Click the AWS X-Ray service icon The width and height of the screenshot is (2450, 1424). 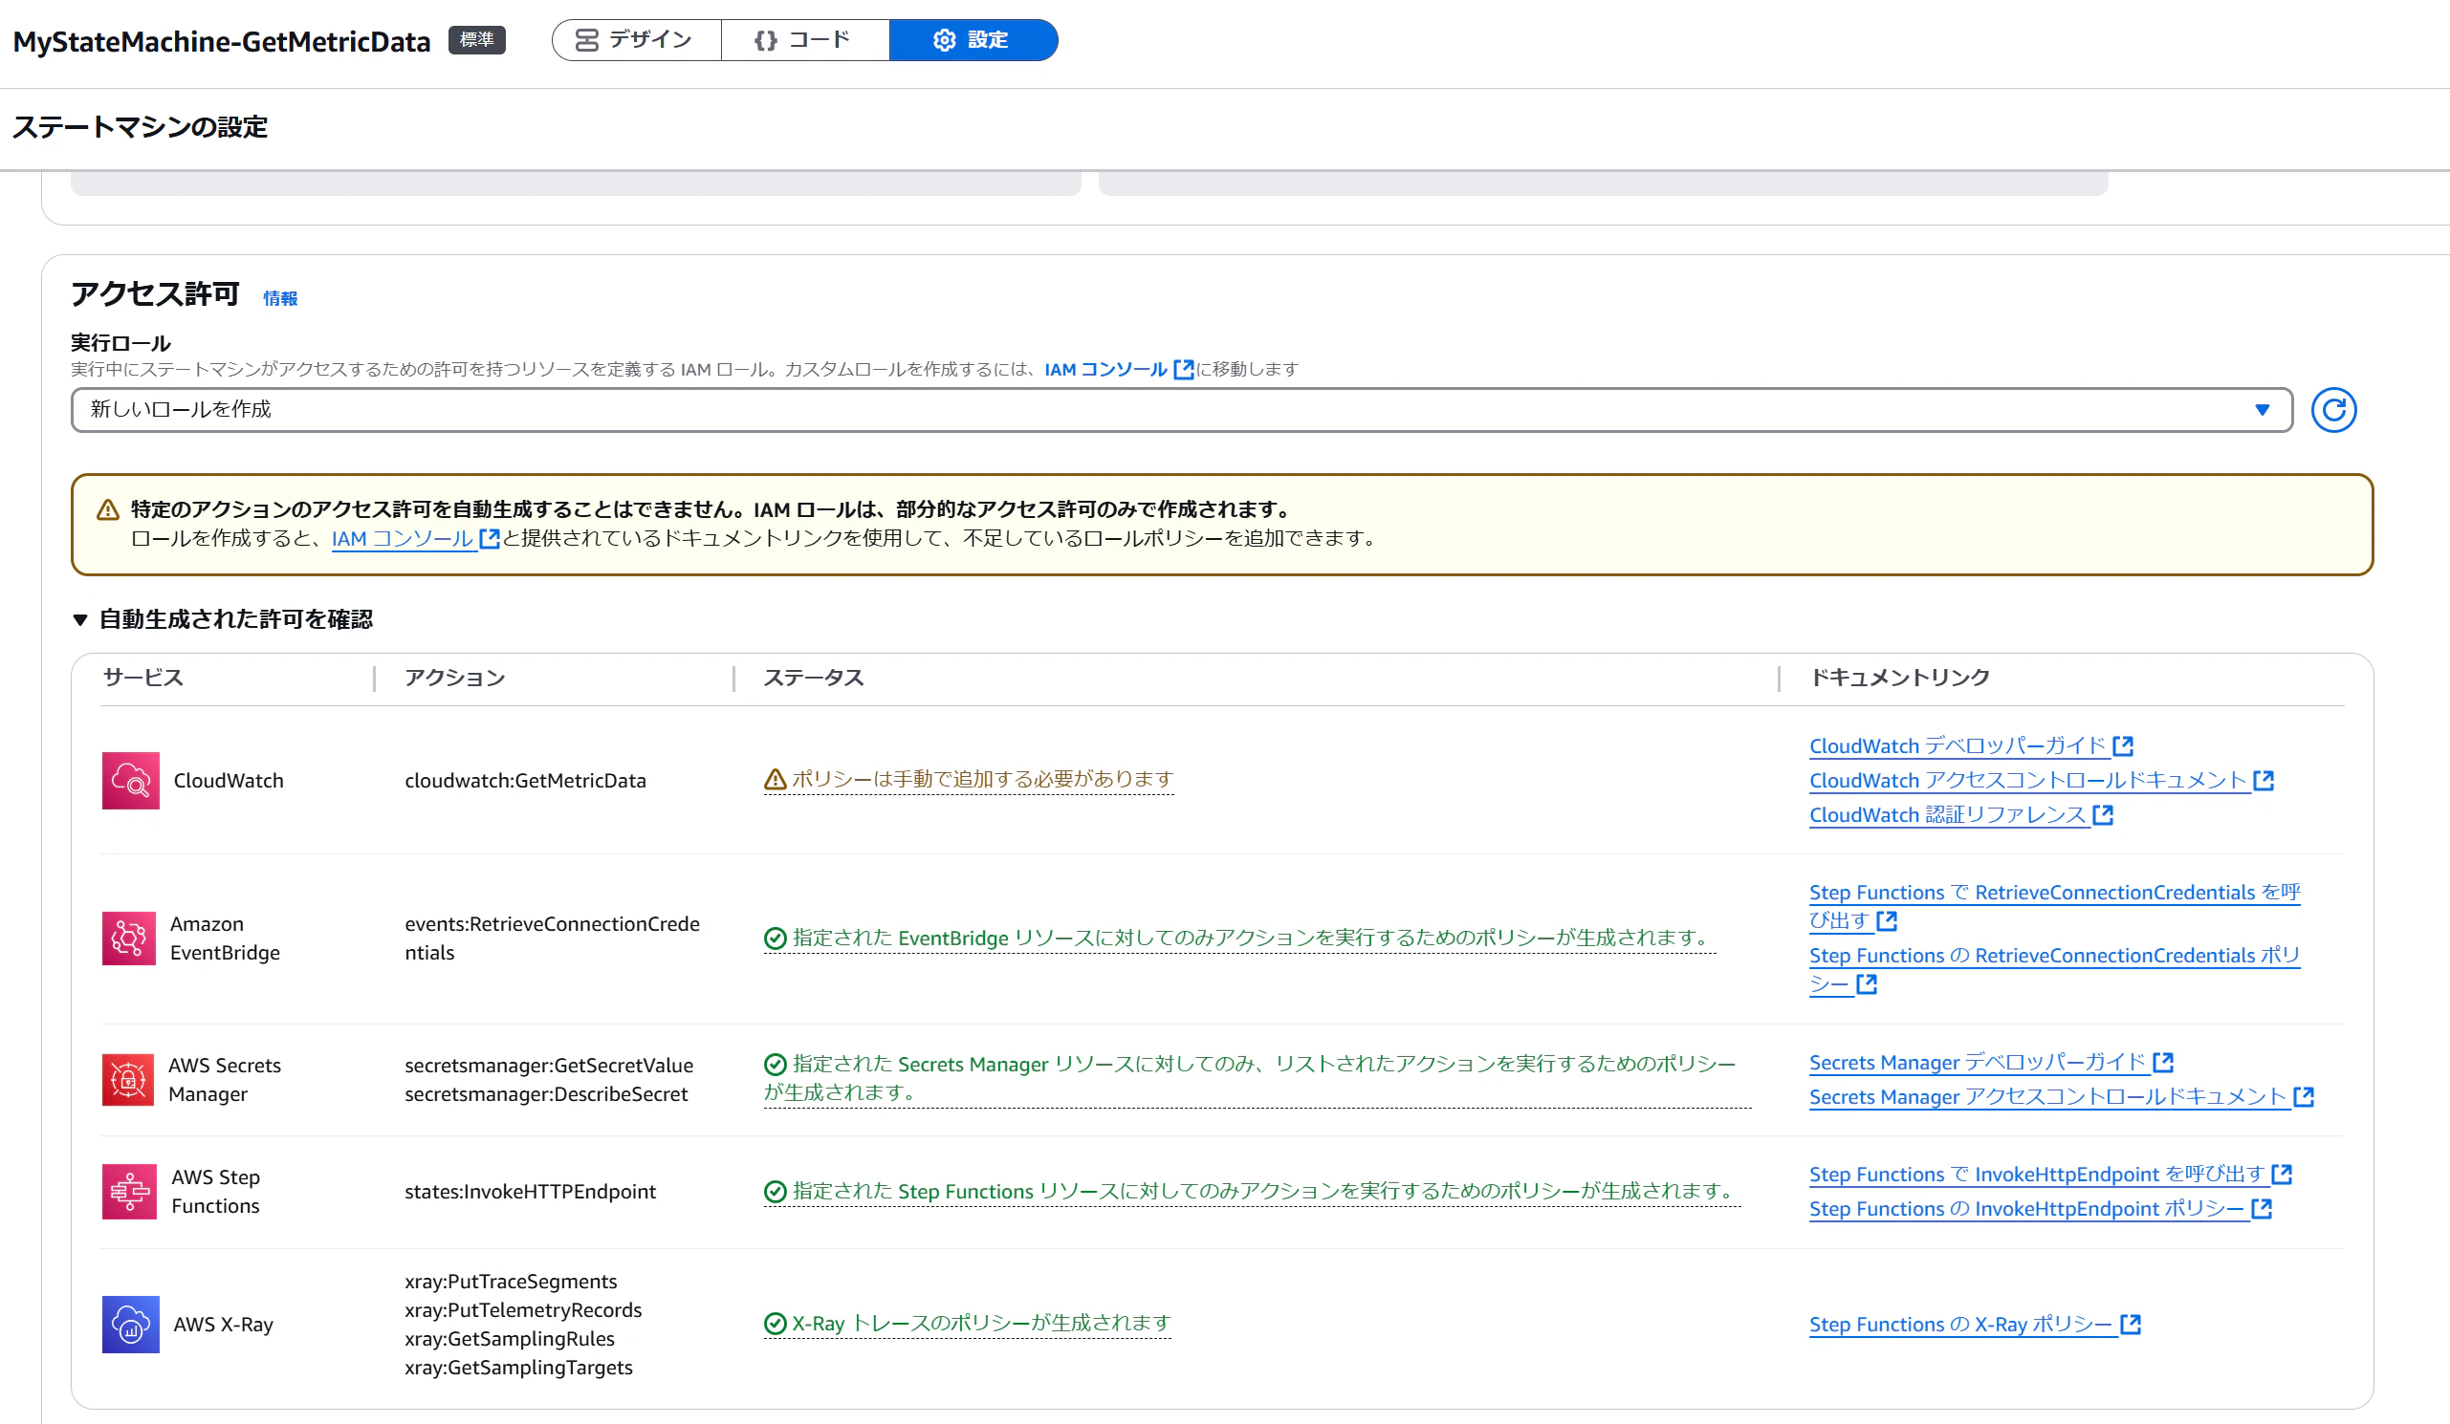[130, 1324]
